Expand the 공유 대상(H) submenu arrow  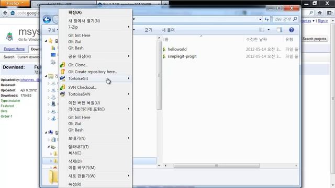tap(129, 56)
